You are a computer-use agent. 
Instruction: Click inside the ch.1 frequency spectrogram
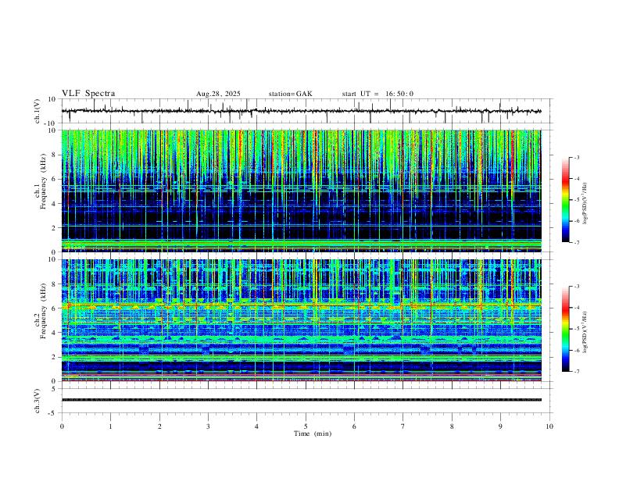click(x=301, y=191)
